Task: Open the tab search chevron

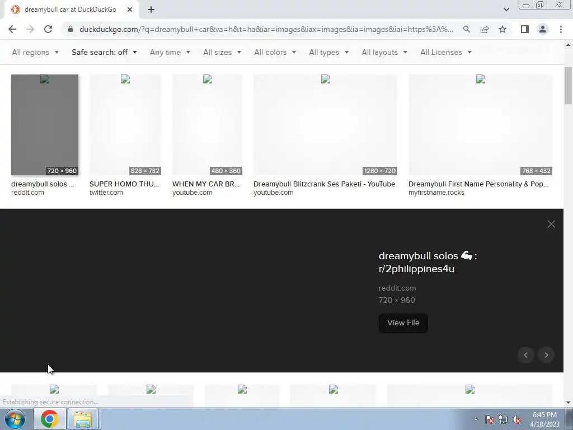Action: pyautogui.click(x=506, y=10)
